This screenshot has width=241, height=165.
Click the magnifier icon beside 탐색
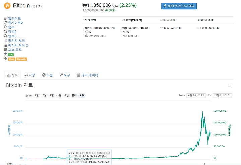(6, 27)
